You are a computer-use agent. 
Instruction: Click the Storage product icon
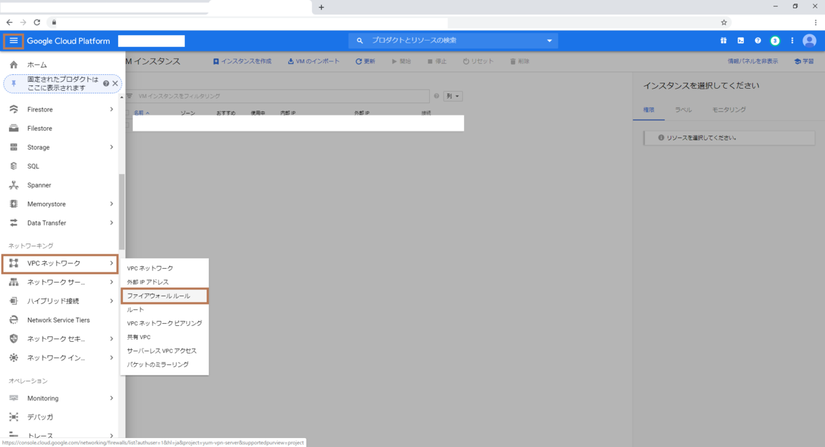pos(14,147)
